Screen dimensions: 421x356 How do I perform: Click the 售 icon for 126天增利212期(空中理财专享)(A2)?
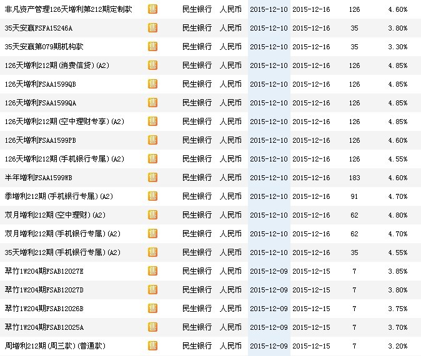pos(152,122)
